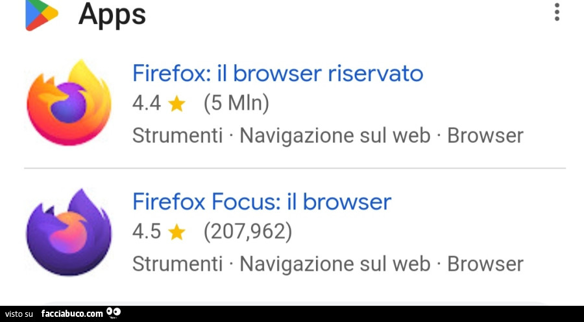This screenshot has width=584, height=322.
Task: Click the yellow star beside the 4.4 rating
Action: (176, 104)
